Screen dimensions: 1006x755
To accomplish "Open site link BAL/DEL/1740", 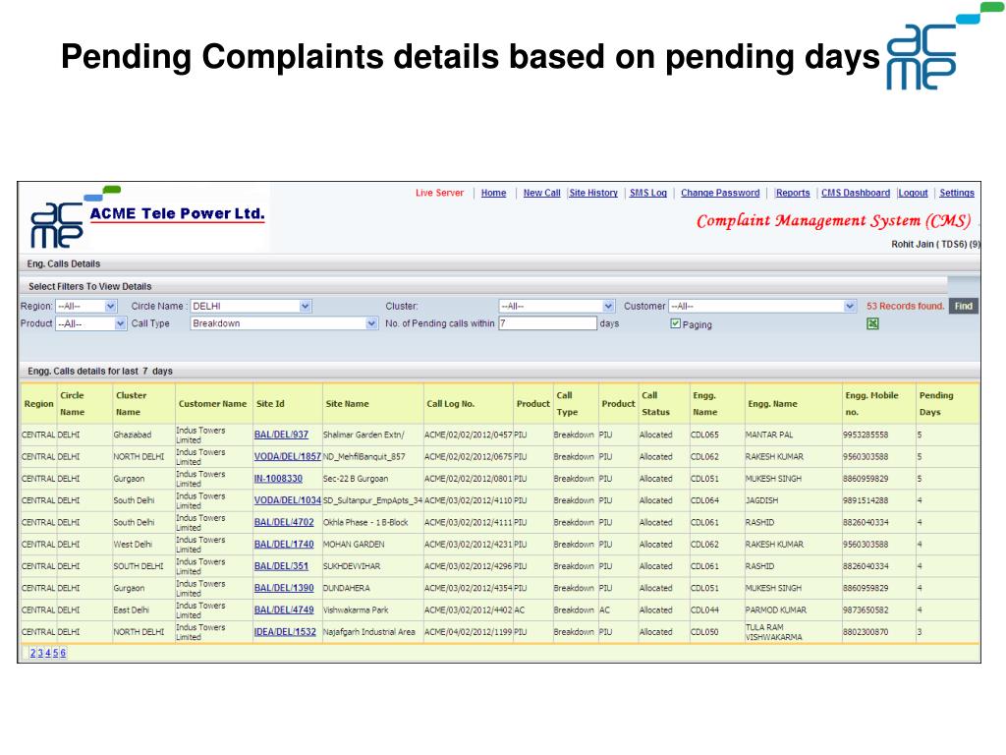I will click(284, 544).
